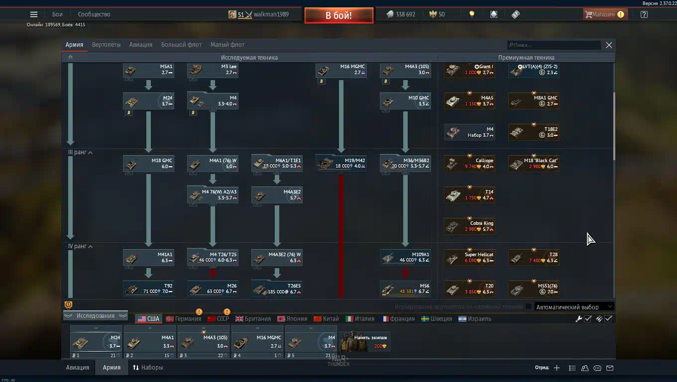Select the Швеция nation tab
This screenshot has width=677, height=382.
click(437, 319)
